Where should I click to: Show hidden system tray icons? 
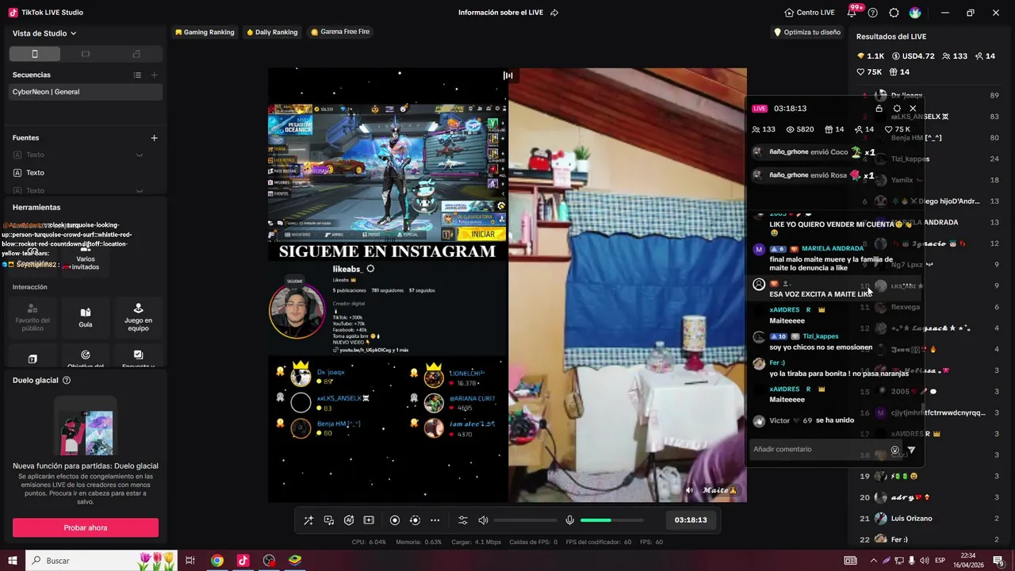pyautogui.click(x=874, y=561)
